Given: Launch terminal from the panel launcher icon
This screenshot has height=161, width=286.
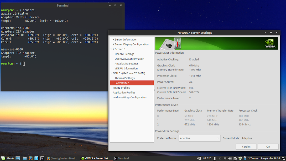Looking at the screenshot, I should point(42,158).
